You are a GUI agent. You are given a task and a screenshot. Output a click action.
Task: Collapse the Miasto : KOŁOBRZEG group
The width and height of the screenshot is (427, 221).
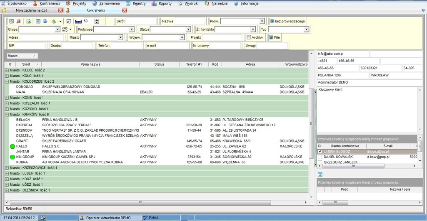point(7,81)
